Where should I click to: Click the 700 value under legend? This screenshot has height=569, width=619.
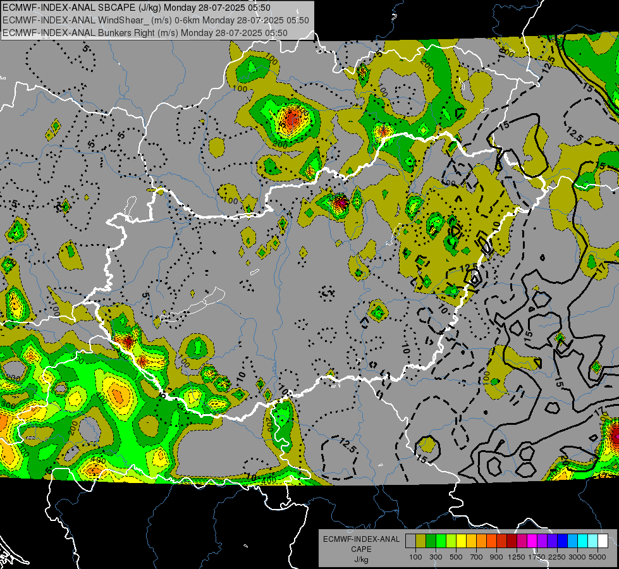click(477, 557)
